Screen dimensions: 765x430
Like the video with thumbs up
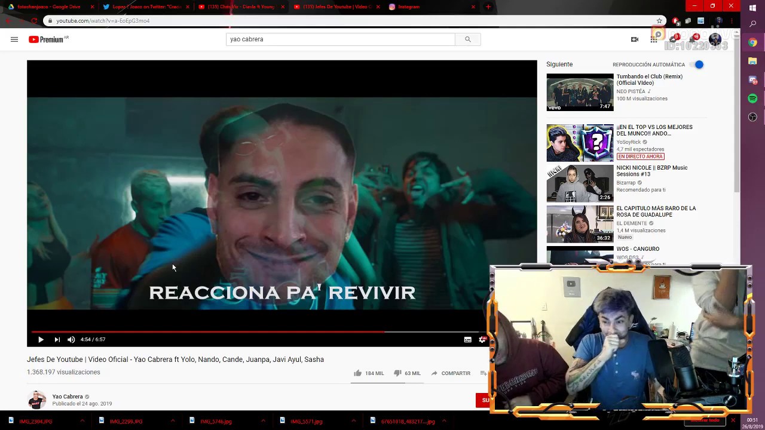coord(357,373)
